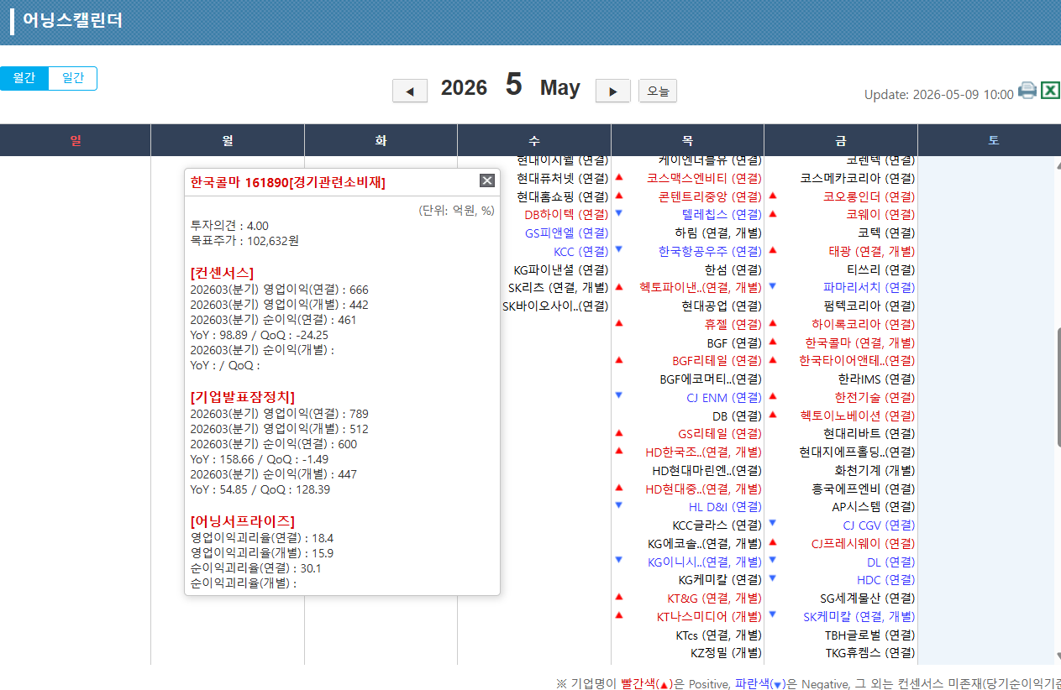
Task: Open the KT&G (연결, 개별) entry
Action: tap(714, 599)
